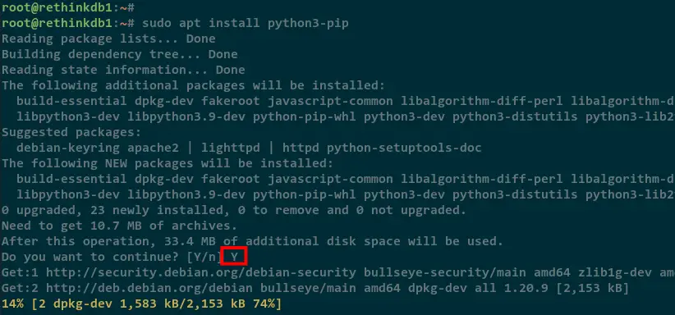
Task: Click the '[Y/n]' prompt option text
Action: [x=204, y=258]
